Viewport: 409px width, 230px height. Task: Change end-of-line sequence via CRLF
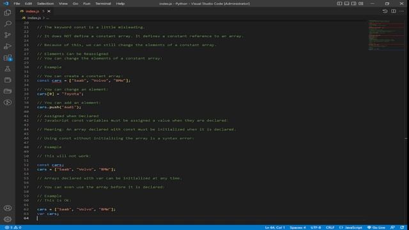pyautogui.click(x=330, y=227)
